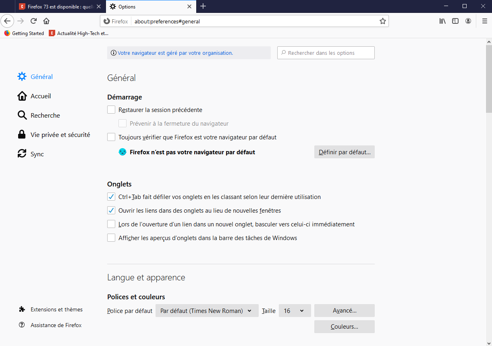Open new tab with plus icon
Image resolution: width=492 pixels, height=346 pixels.
tap(203, 6)
